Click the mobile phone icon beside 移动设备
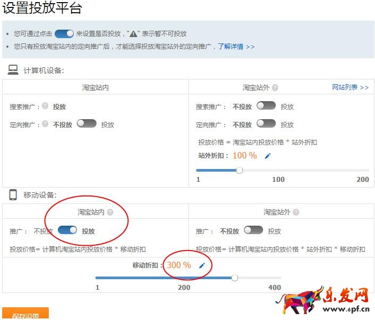375x320 pixels. 13,195
